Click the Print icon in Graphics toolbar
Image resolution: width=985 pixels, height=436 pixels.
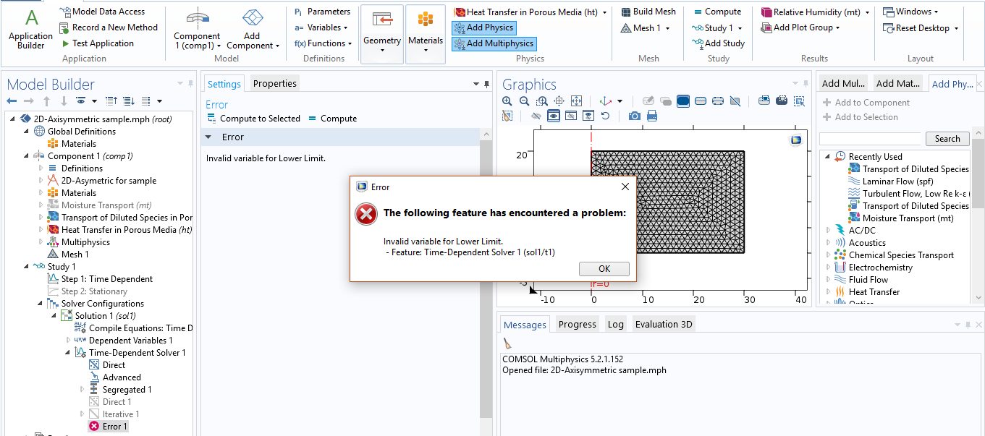[651, 116]
